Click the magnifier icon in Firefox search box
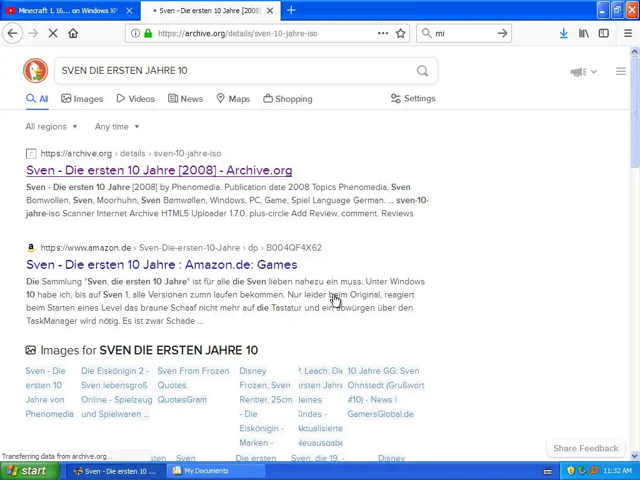The height and width of the screenshot is (480, 640). pos(426,34)
